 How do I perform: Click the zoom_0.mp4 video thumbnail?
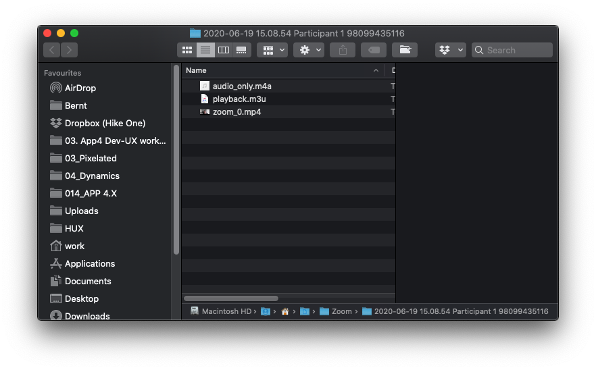[205, 112]
